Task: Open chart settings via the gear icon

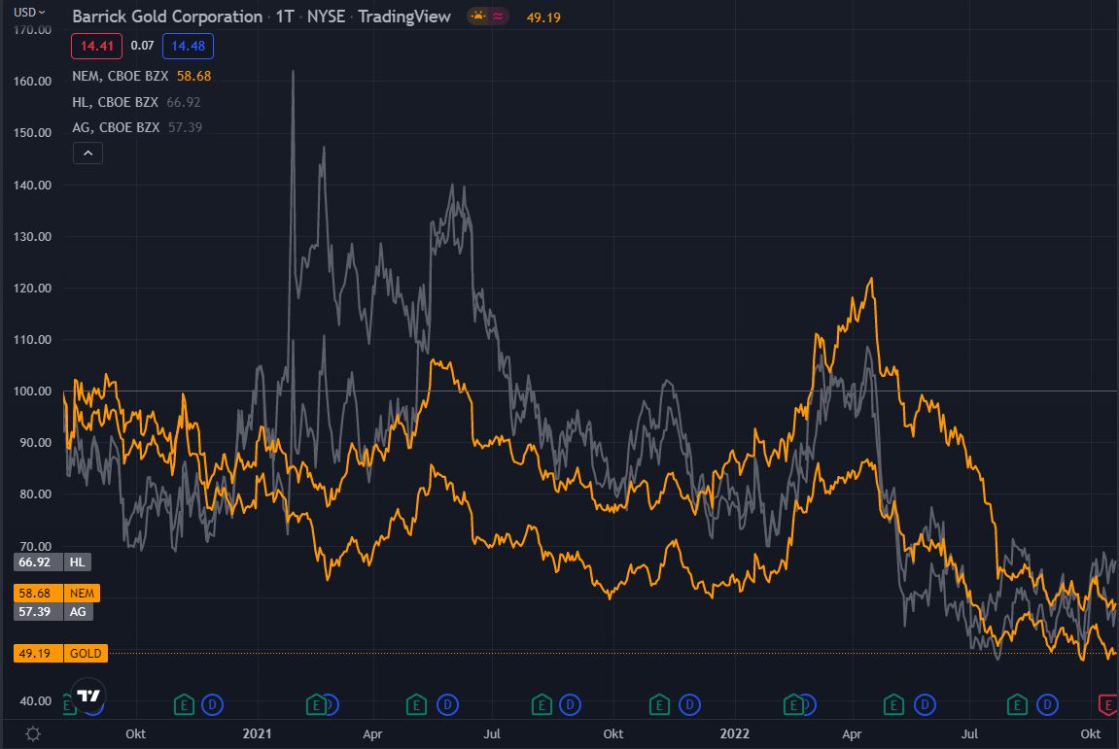Action: tap(33, 733)
